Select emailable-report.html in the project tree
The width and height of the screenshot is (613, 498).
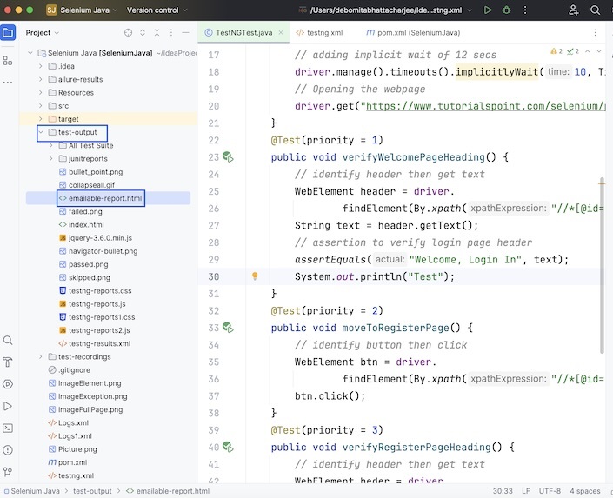[x=104, y=198]
